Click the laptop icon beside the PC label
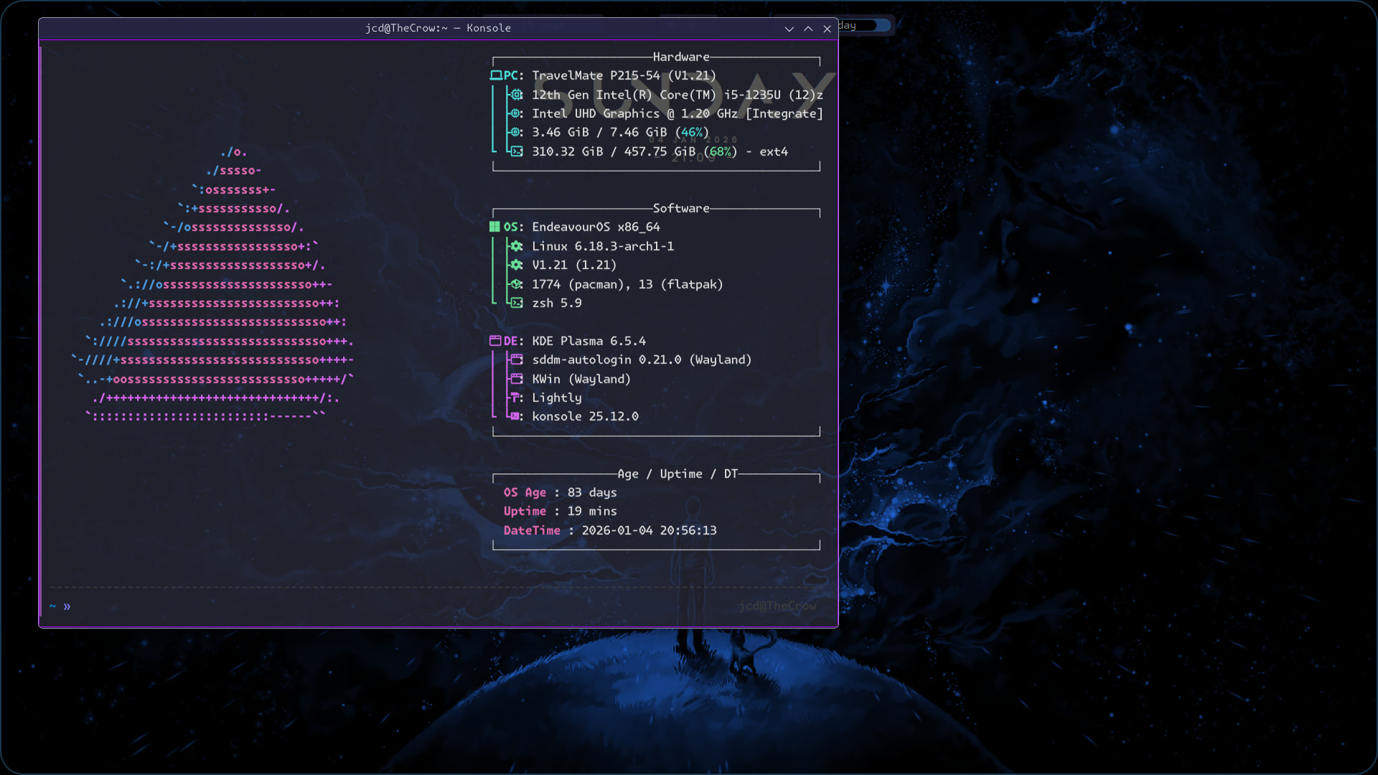1378x775 pixels. point(495,75)
